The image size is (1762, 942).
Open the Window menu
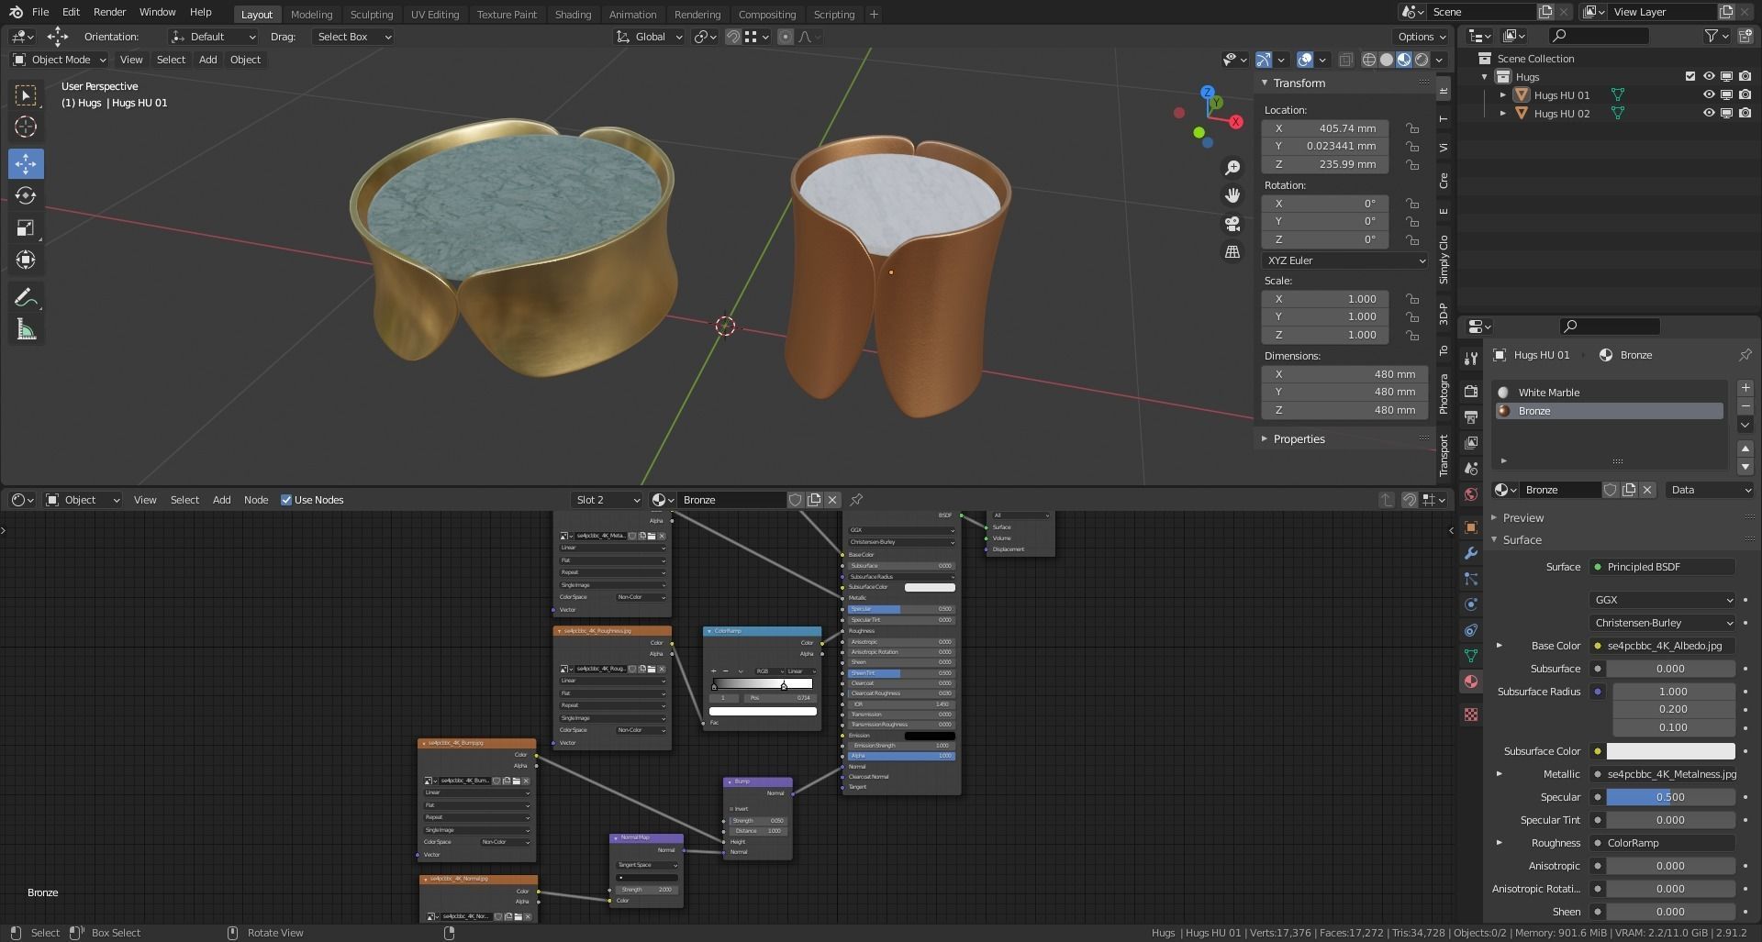point(157,12)
